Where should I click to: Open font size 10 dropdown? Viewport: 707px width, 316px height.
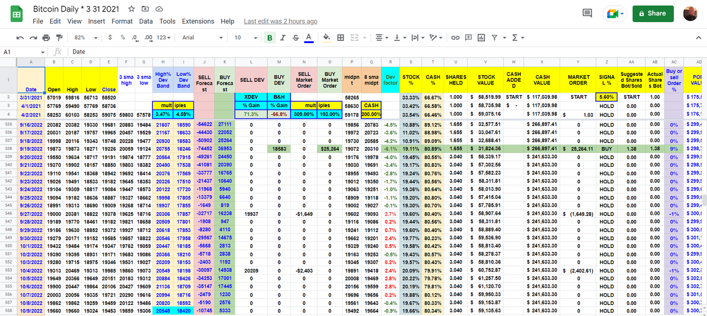tap(245, 38)
